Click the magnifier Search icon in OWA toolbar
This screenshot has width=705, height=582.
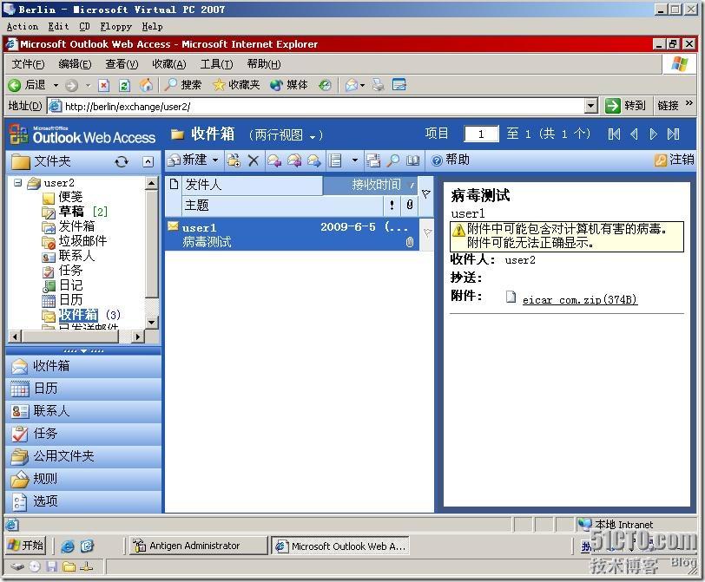coord(393,160)
